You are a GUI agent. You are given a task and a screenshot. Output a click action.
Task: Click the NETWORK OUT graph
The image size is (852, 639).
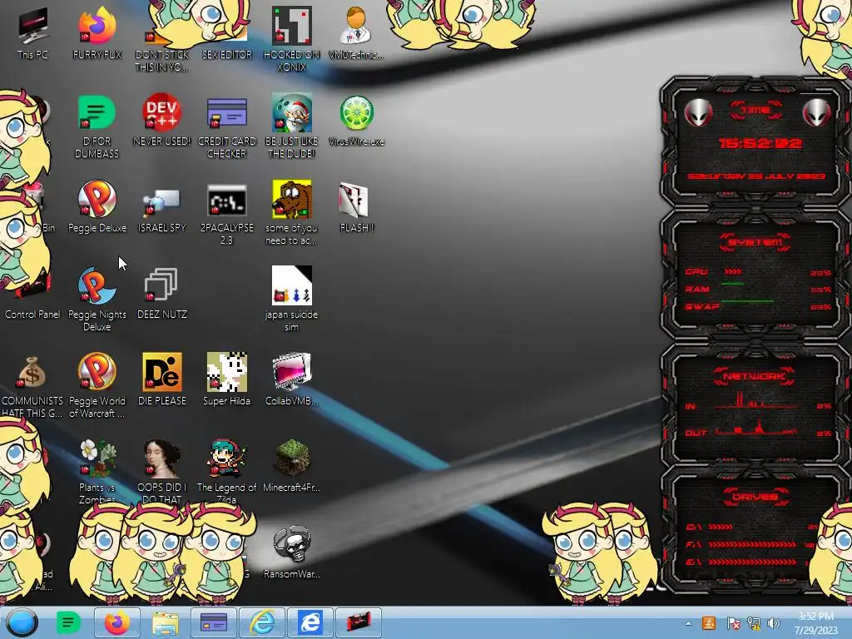756,428
